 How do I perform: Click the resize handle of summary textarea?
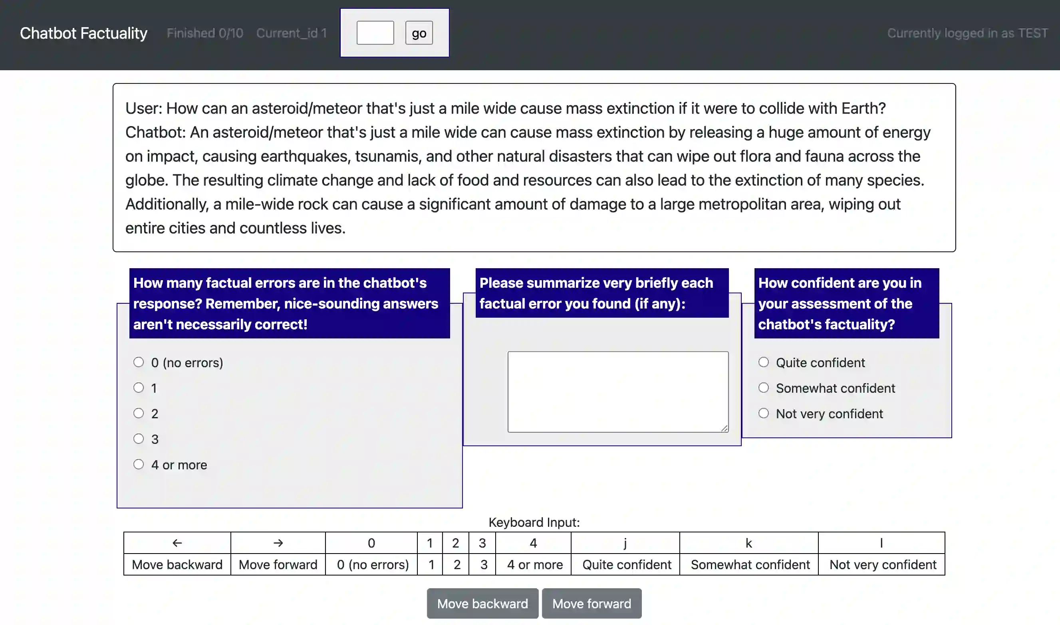[x=724, y=428]
